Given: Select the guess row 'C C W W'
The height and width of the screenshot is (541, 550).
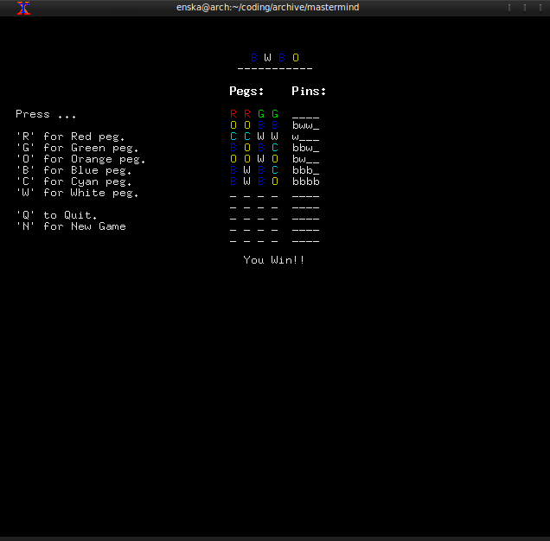Looking at the screenshot, I should click(254, 137).
